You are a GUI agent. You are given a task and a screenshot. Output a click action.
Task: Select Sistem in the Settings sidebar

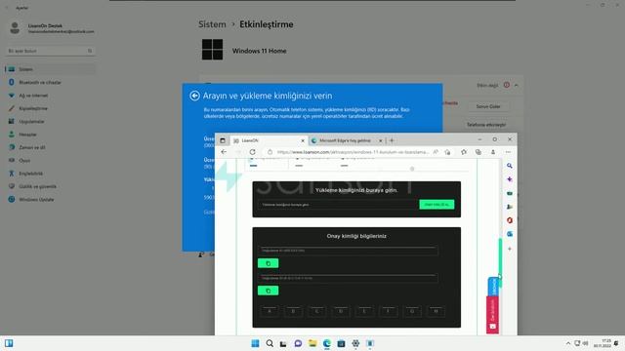point(50,69)
